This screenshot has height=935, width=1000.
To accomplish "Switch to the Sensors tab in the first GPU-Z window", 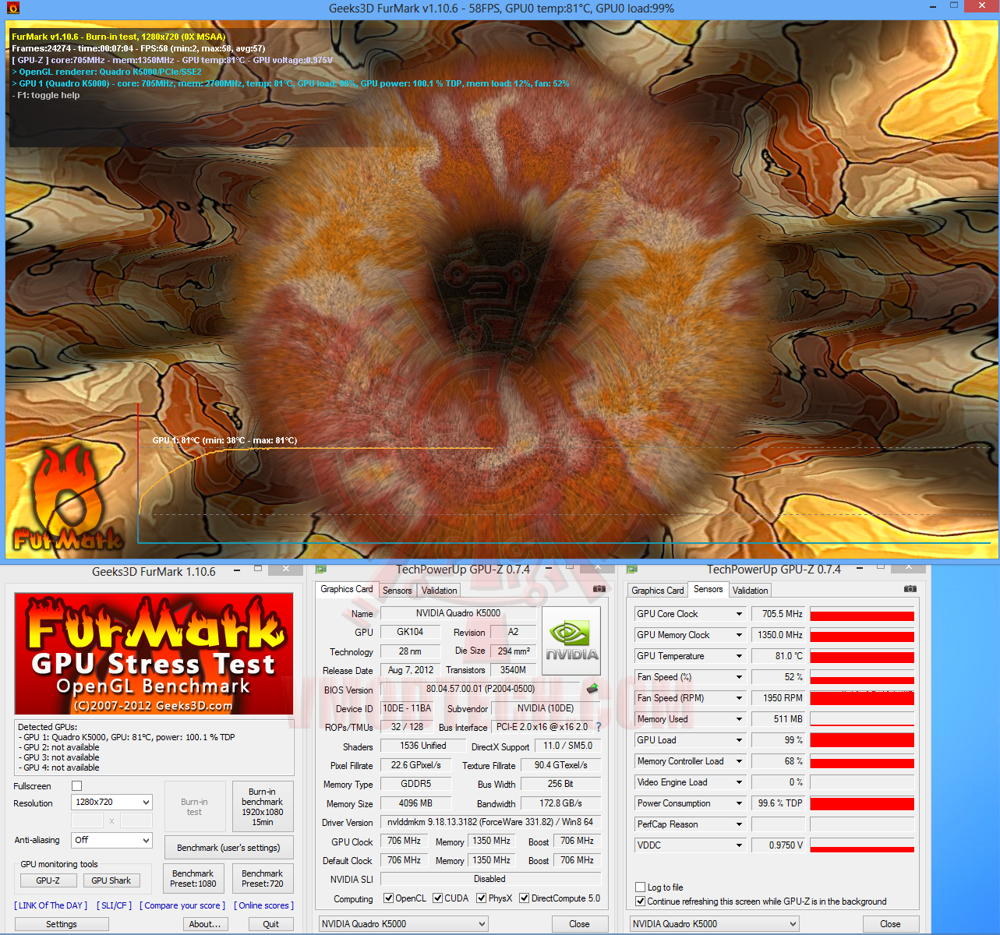I will click(x=398, y=591).
